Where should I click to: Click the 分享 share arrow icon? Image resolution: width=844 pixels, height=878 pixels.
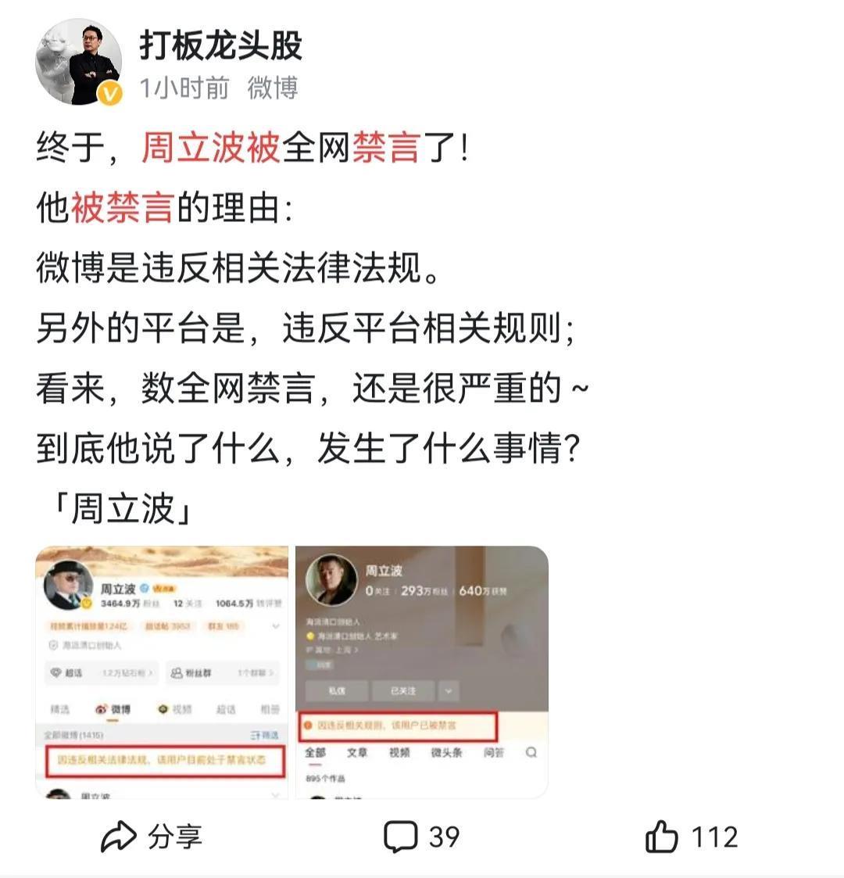pos(119,837)
